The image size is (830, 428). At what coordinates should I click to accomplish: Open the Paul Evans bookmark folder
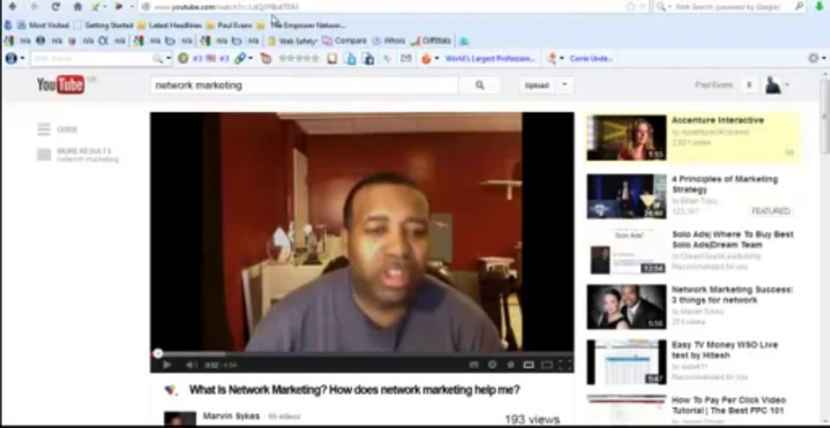click(x=228, y=25)
